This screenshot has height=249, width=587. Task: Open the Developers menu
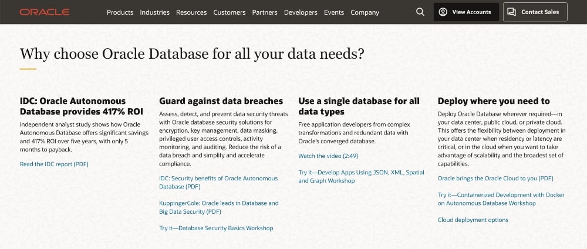(301, 12)
